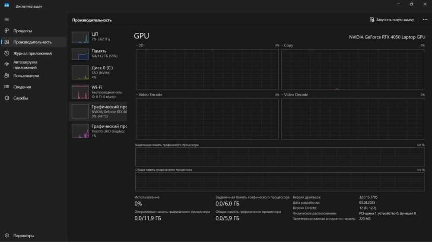Open the Copy engine dropdown chevron
Screen dimensions: 432x242
(282, 45)
